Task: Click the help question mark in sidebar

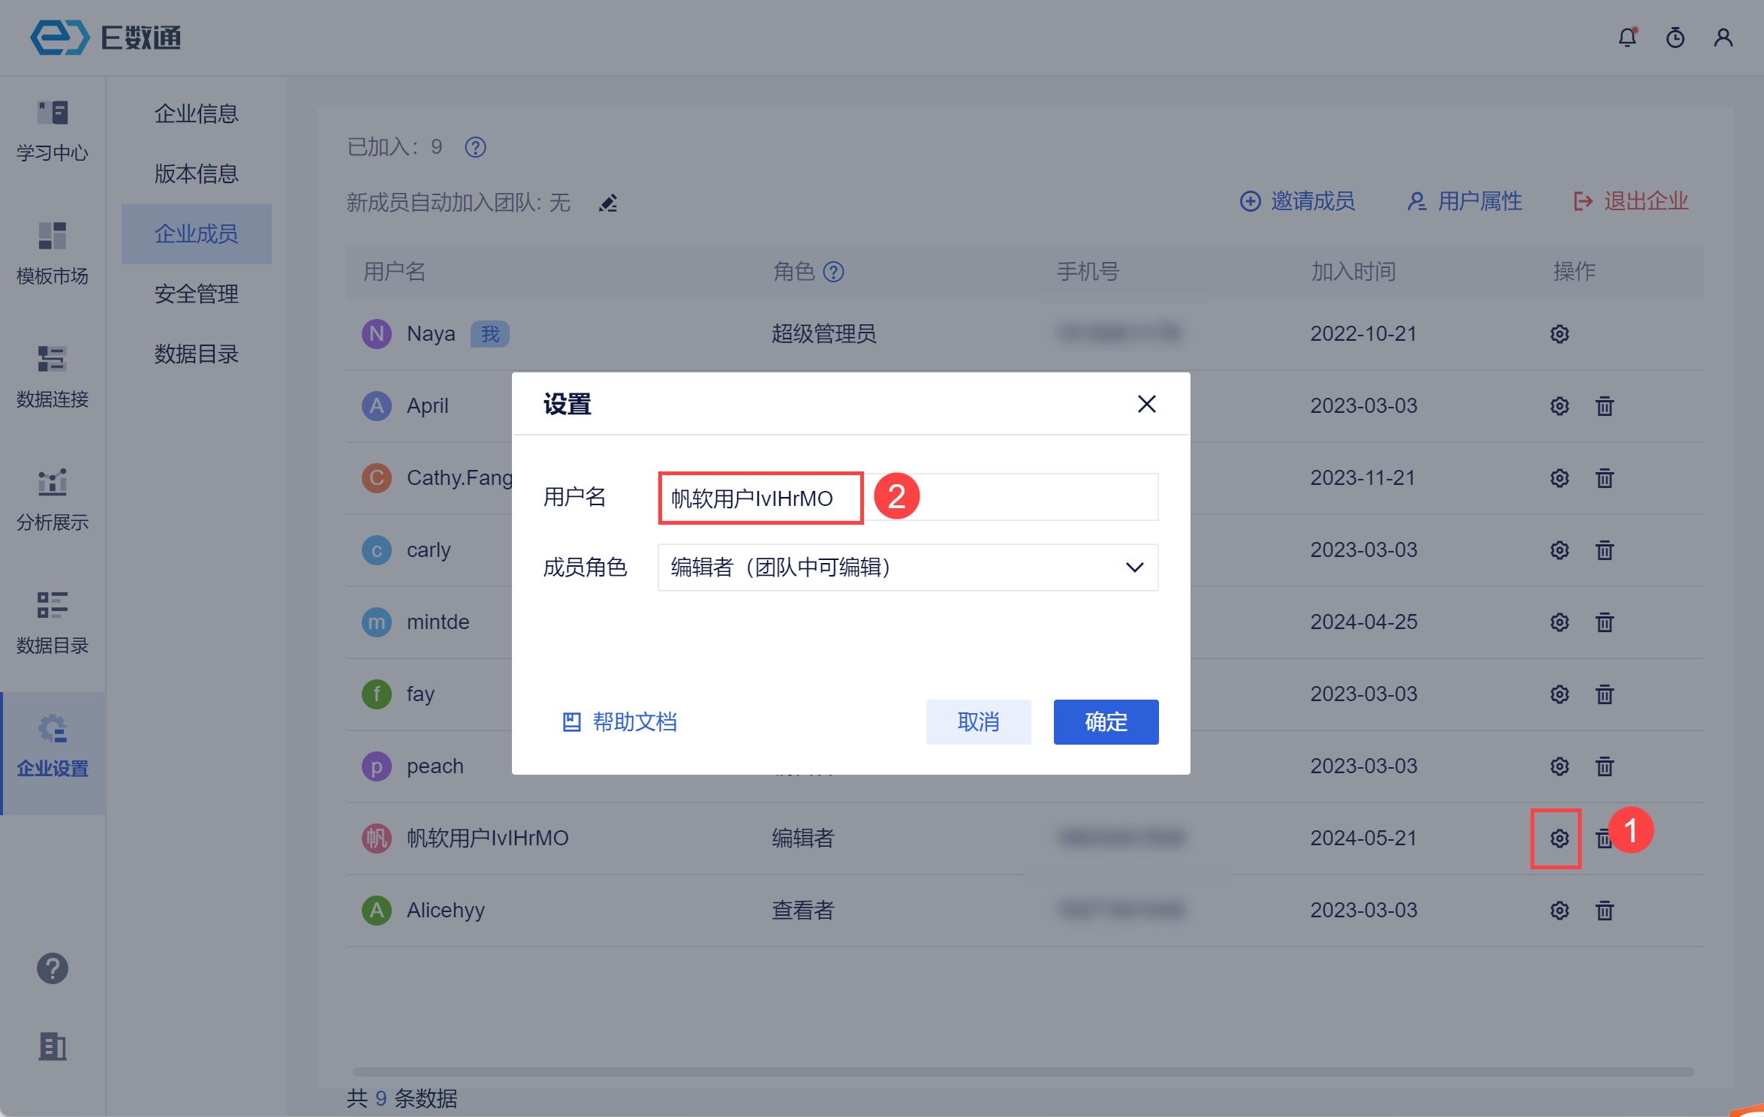Action: (53, 968)
